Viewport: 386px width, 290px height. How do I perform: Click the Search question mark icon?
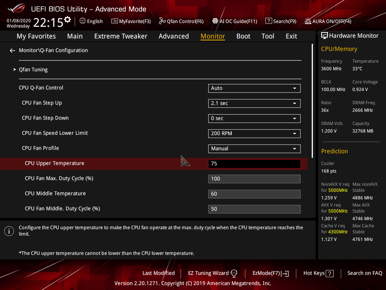pos(268,21)
